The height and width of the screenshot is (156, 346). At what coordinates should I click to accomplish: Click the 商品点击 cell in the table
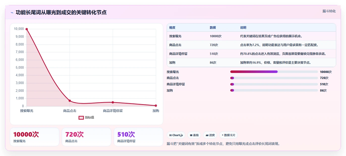175,45
